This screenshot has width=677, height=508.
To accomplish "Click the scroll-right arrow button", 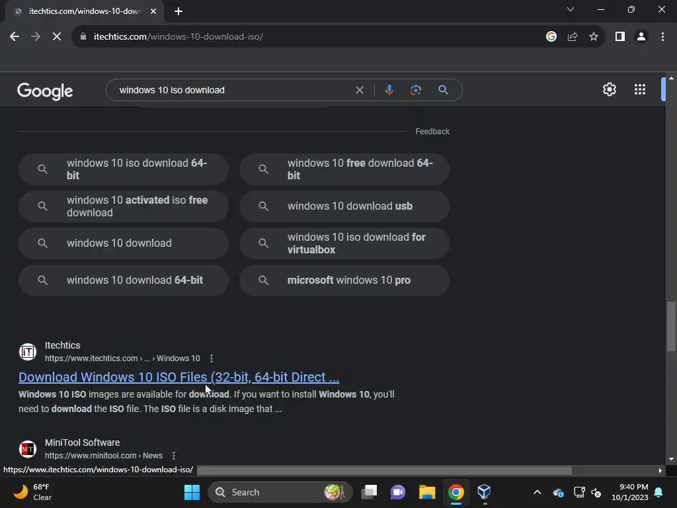I will click(x=660, y=470).
